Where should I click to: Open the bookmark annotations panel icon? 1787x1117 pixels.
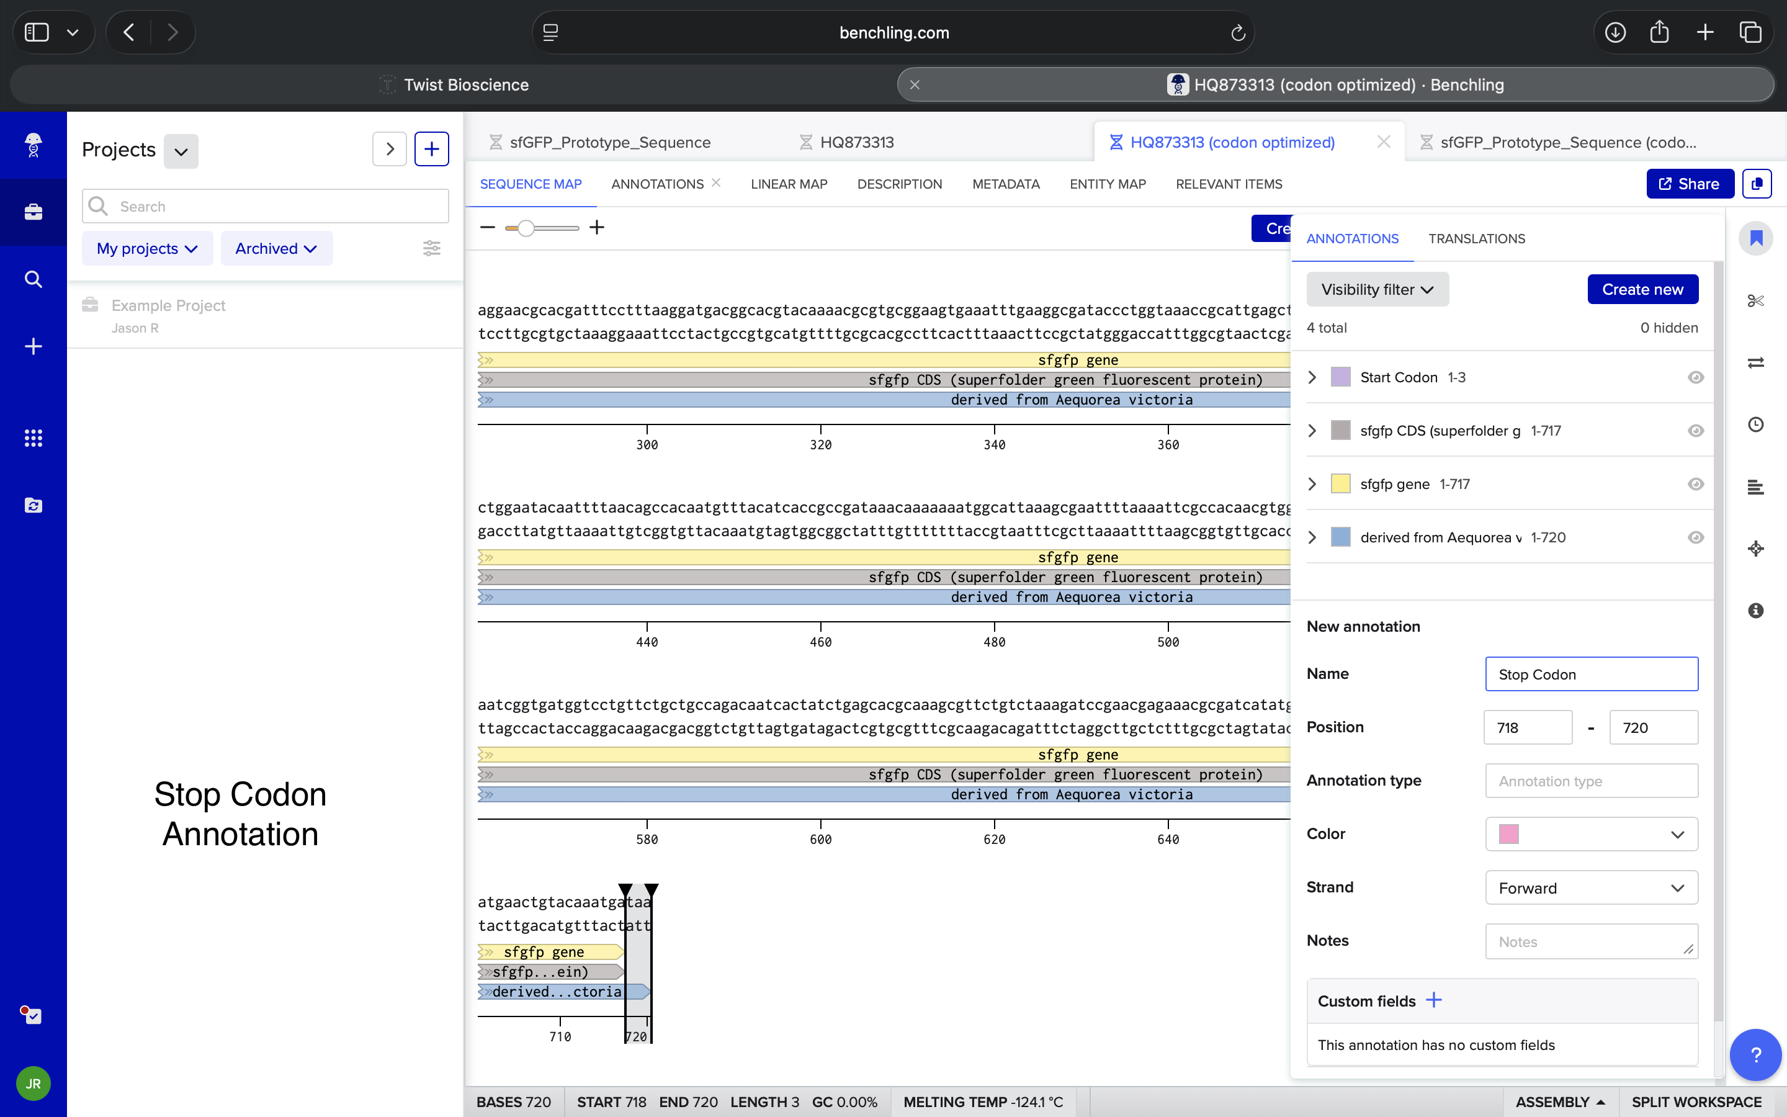(1755, 239)
